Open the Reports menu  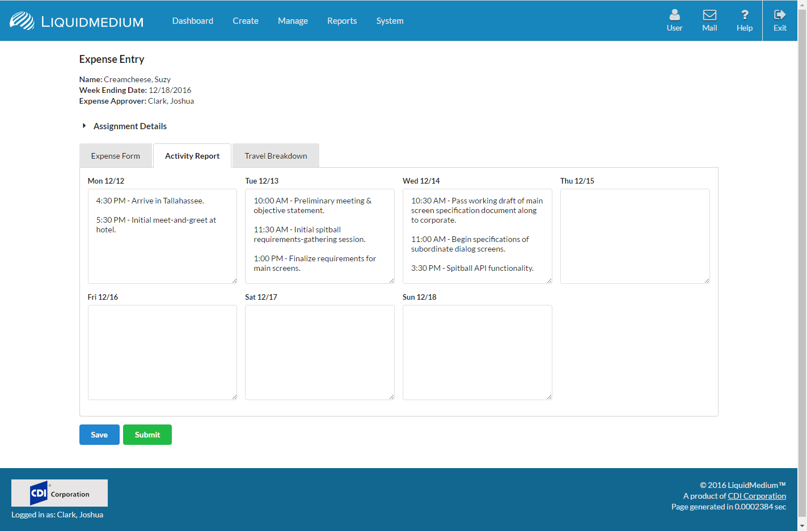342,21
